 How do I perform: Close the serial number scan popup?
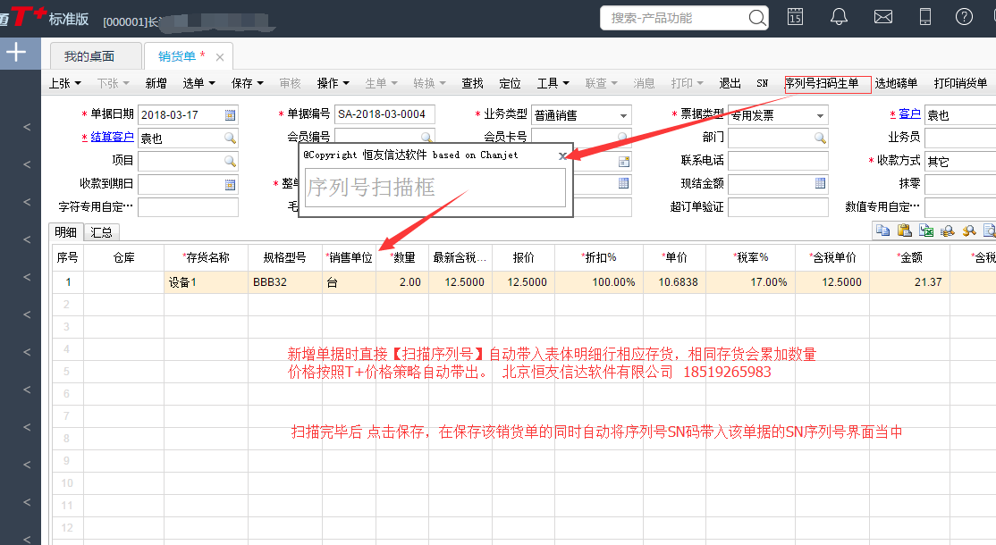pos(562,155)
